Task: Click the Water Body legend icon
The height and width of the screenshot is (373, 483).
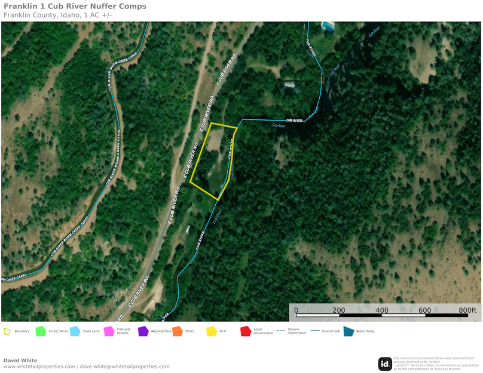Action: 349,331
